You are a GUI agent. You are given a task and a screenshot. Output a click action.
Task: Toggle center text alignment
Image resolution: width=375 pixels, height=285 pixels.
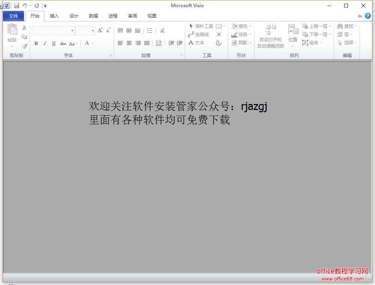coord(129,43)
